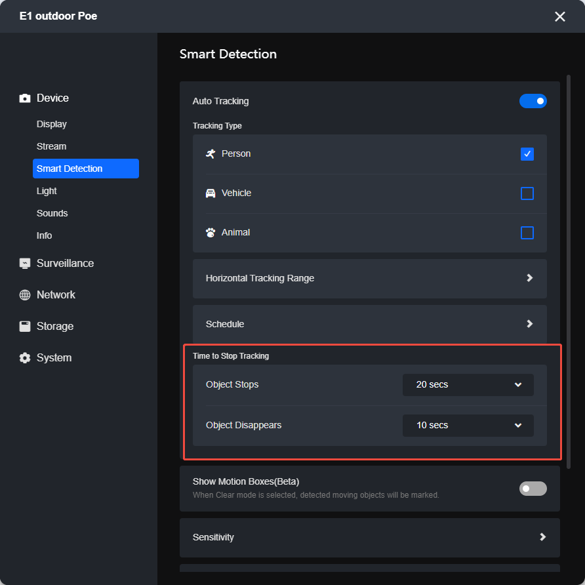Screen dimensions: 585x585
Task: Click the Object Disappears label
Action: point(243,426)
